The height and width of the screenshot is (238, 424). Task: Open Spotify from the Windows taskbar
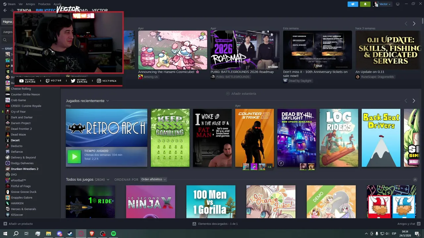pyautogui.click(x=114, y=234)
